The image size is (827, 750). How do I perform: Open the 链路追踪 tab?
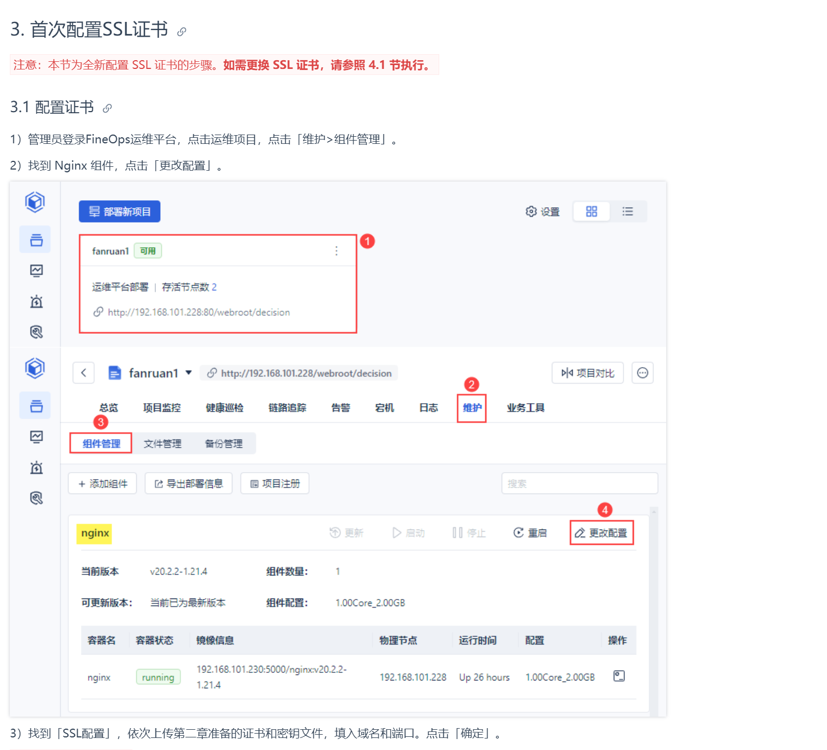288,408
